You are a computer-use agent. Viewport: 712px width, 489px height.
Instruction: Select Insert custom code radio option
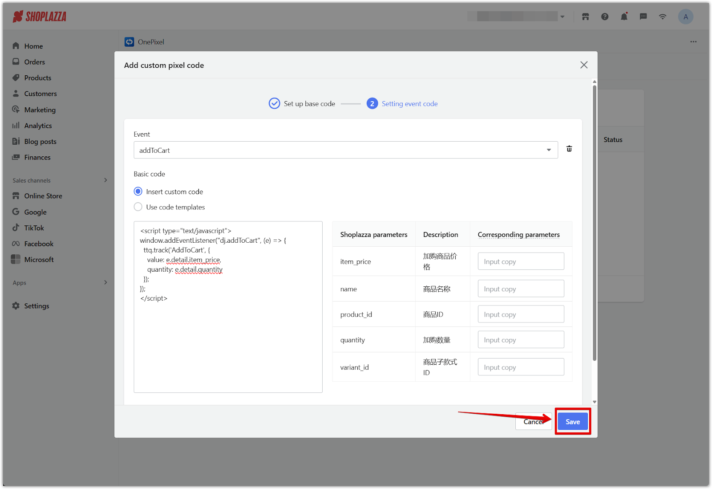pos(138,192)
